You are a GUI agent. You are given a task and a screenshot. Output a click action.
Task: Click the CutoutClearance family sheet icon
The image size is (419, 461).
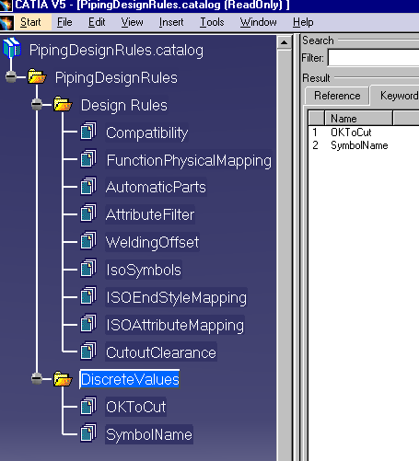pyautogui.click(x=88, y=351)
